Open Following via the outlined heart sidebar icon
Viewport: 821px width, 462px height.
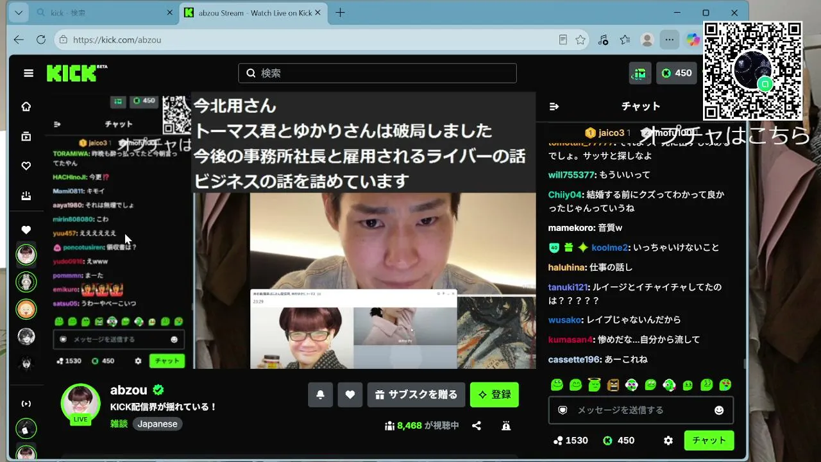pos(26,166)
